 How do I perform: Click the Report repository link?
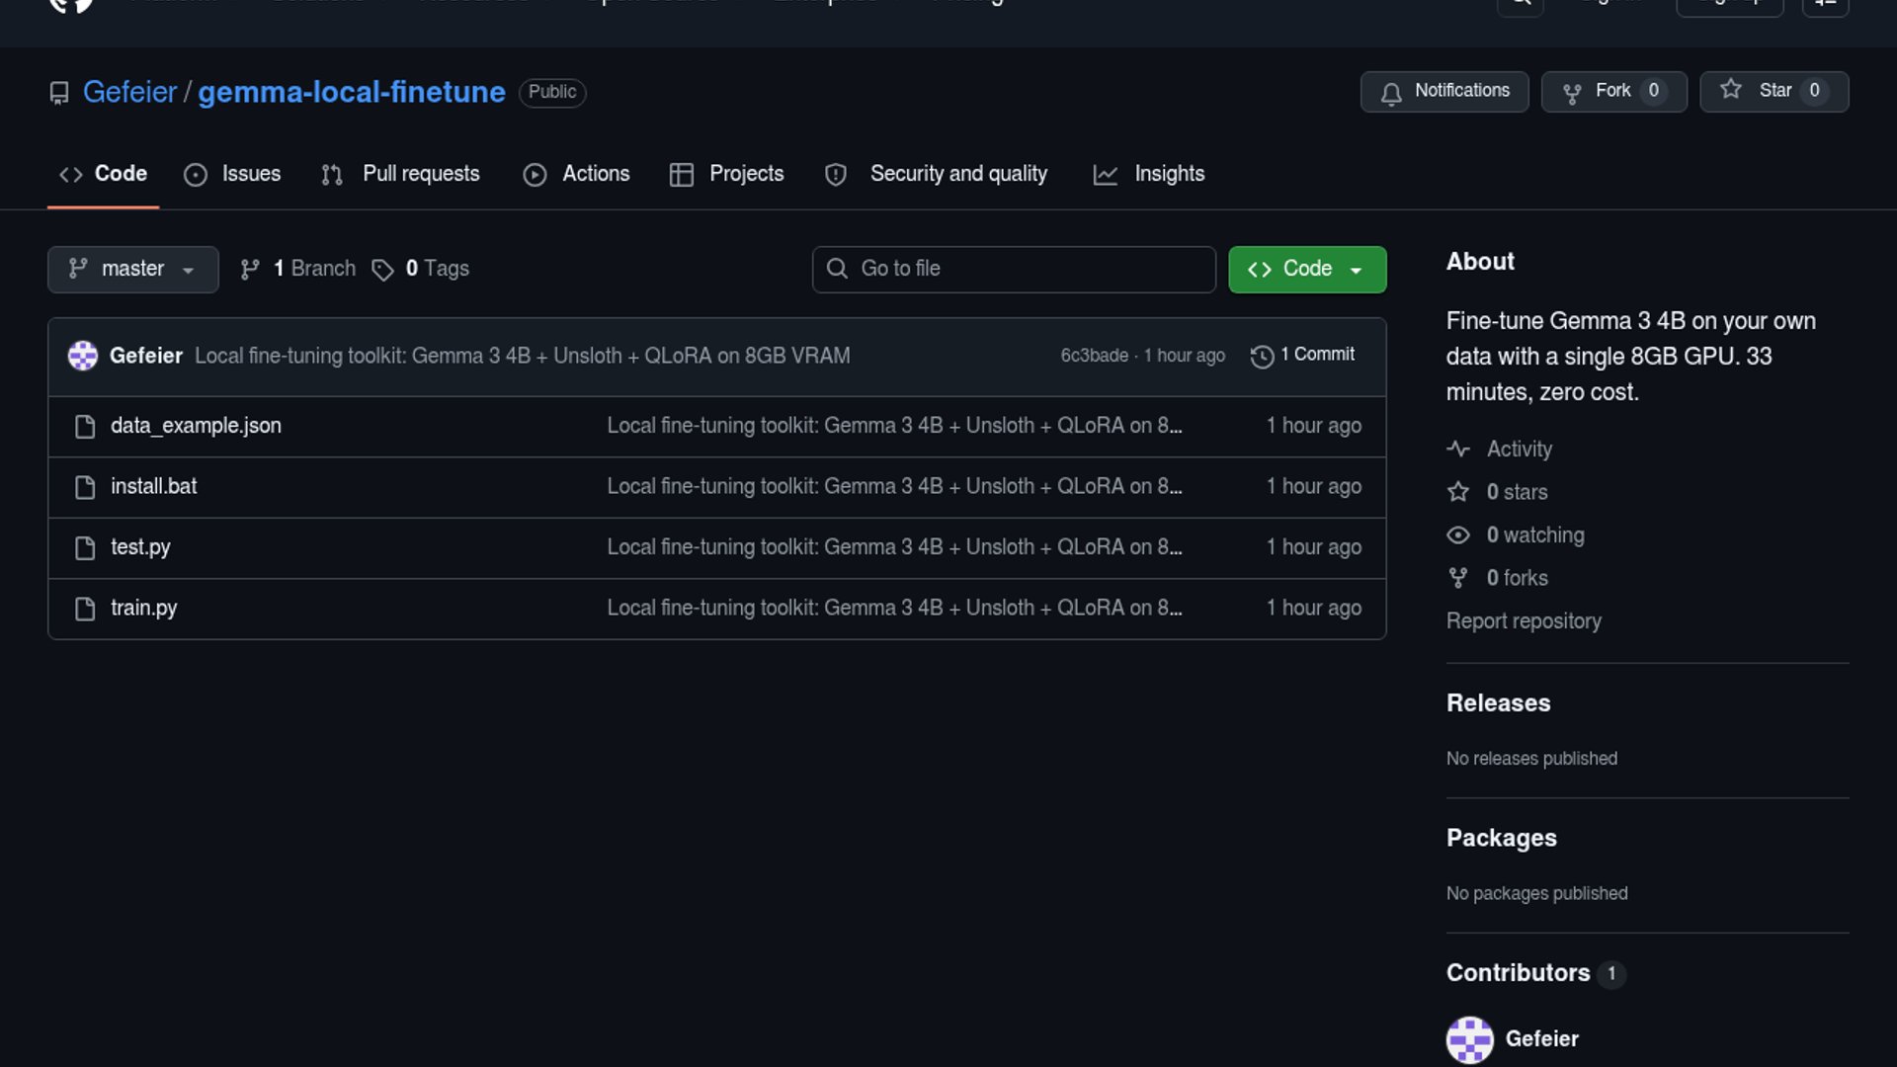coord(1523,621)
